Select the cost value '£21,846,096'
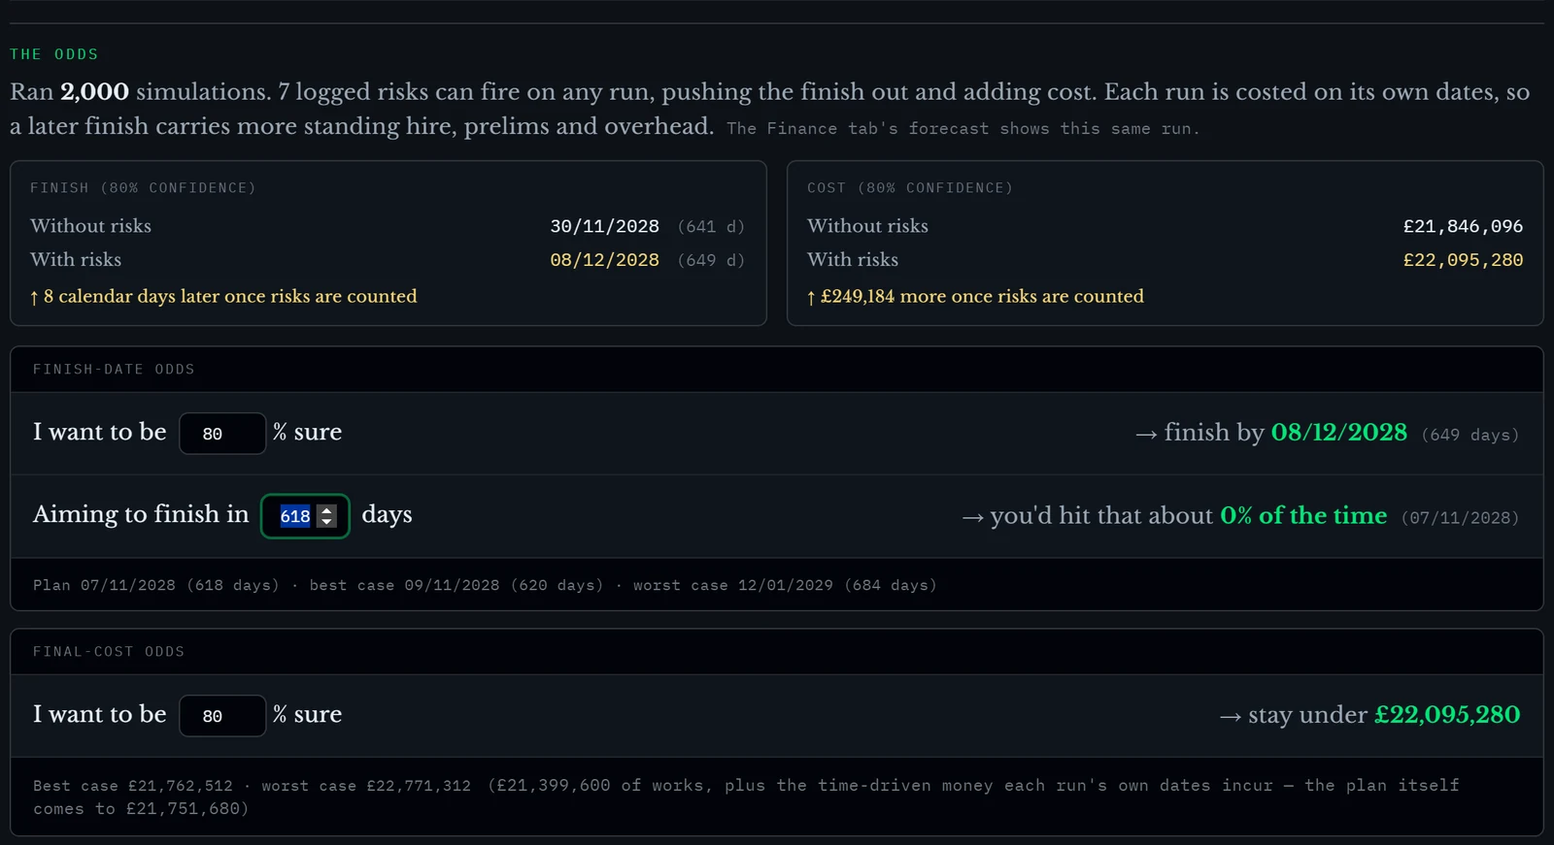The height and width of the screenshot is (845, 1554). (1463, 226)
